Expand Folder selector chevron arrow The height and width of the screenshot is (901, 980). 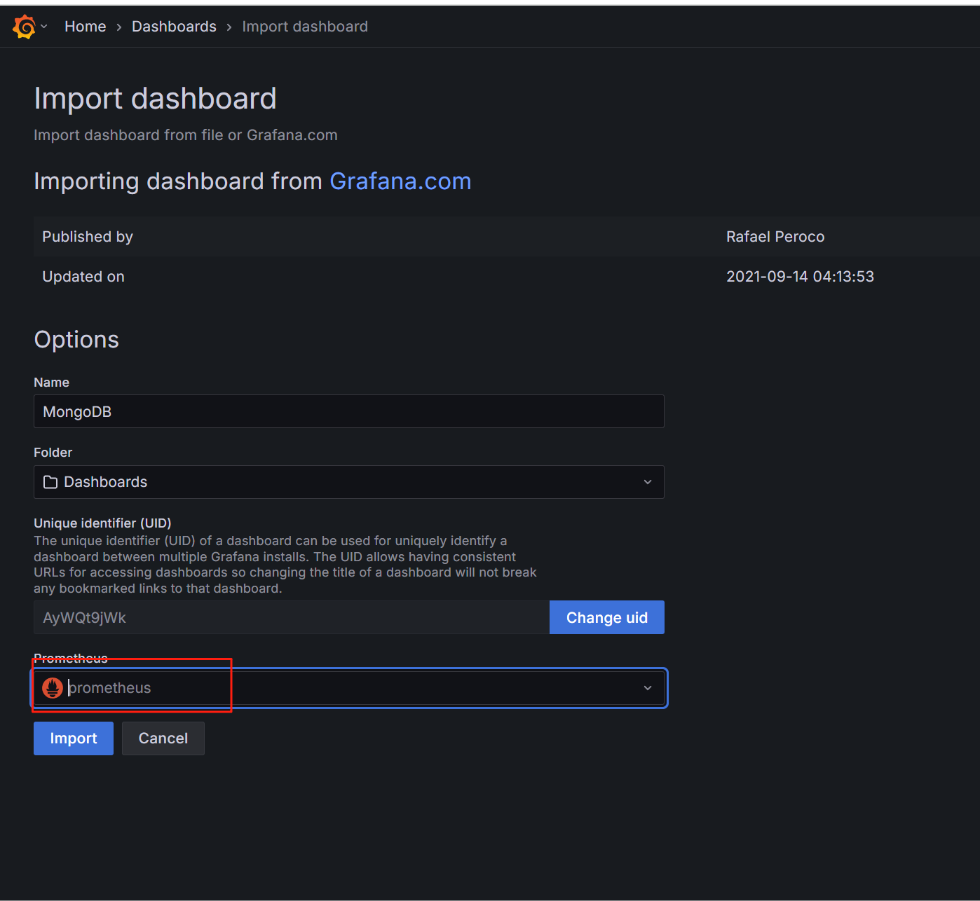648,482
